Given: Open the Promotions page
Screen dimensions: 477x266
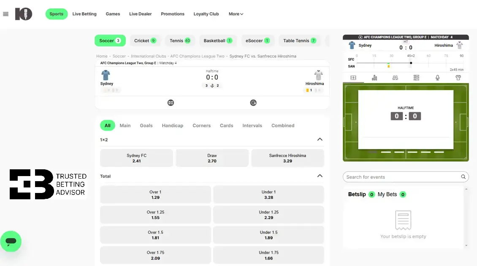Looking at the screenshot, I should tap(173, 14).
